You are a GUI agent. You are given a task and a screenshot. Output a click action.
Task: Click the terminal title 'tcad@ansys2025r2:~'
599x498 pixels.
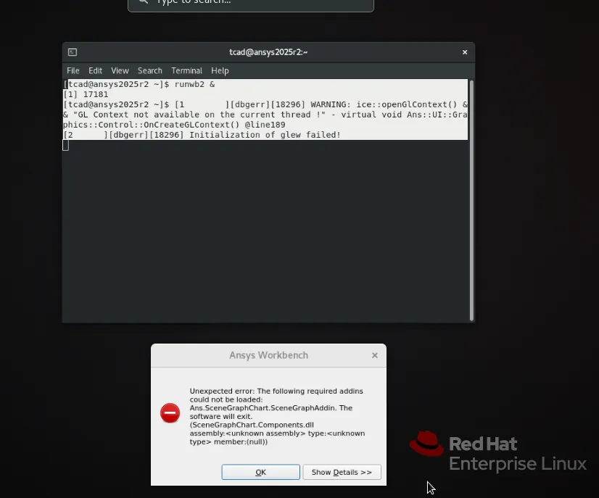click(x=268, y=52)
